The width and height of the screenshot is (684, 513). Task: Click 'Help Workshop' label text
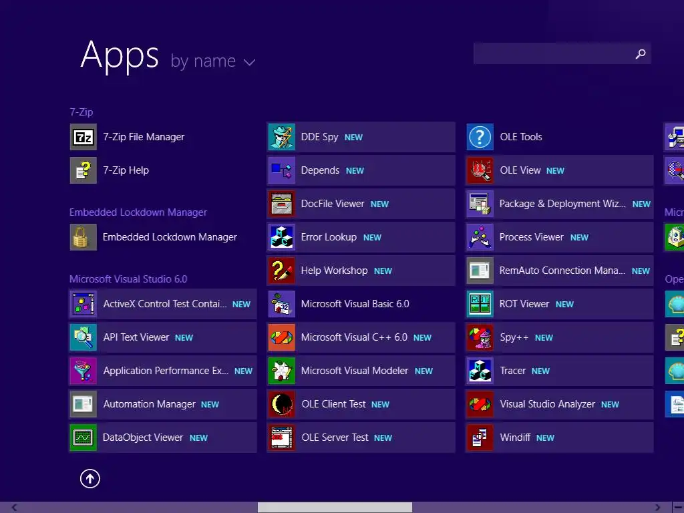click(334, 271)
